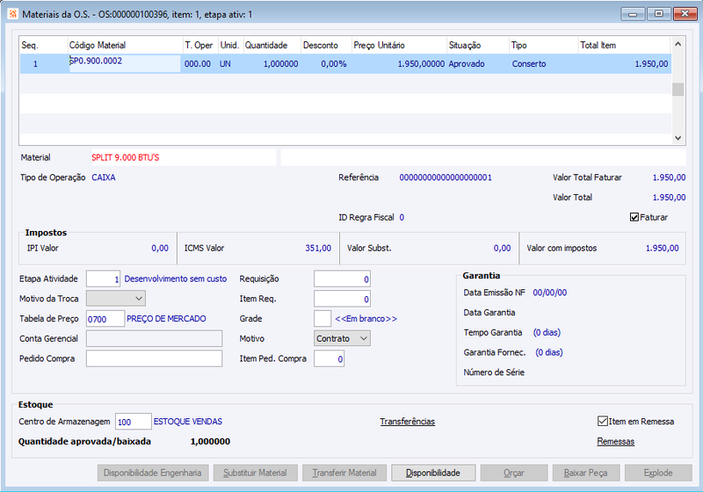
Task: Click the Pedido Compra text field
Action: point(154,358)
